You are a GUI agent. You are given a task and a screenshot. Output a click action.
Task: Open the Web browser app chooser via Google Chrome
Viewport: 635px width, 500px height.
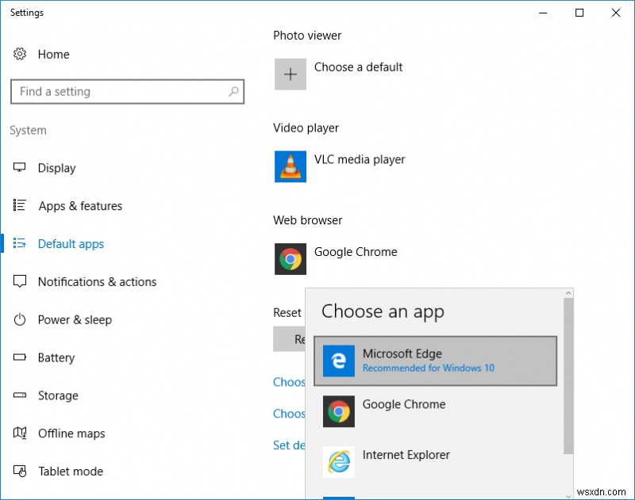290,259
